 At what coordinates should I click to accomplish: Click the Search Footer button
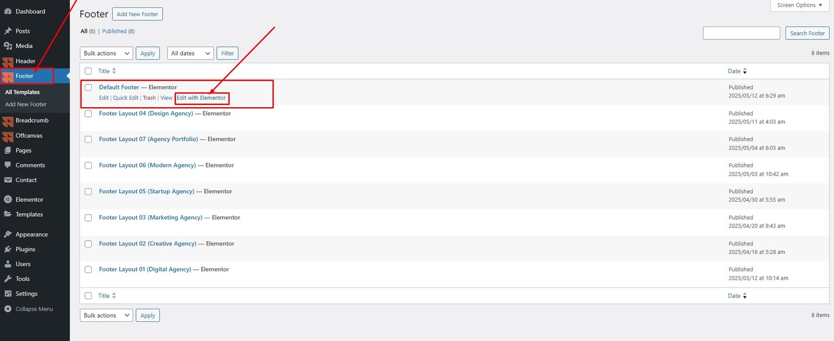point(807,33)
